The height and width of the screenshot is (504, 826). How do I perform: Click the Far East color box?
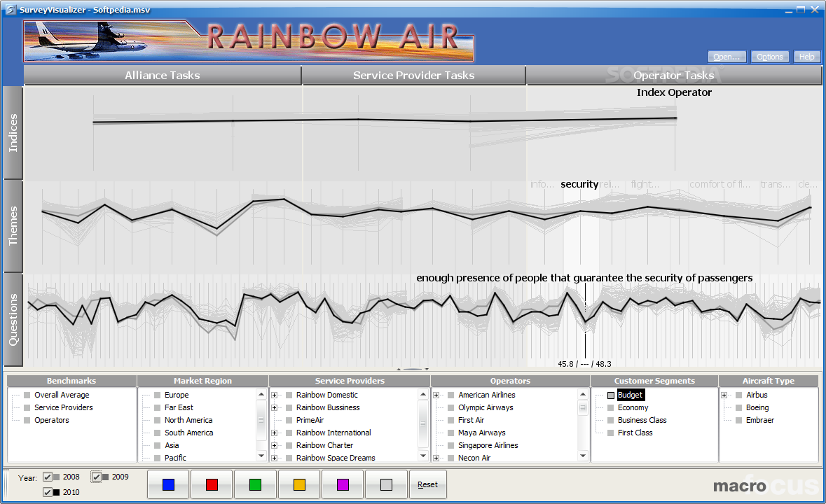(158, 407)
